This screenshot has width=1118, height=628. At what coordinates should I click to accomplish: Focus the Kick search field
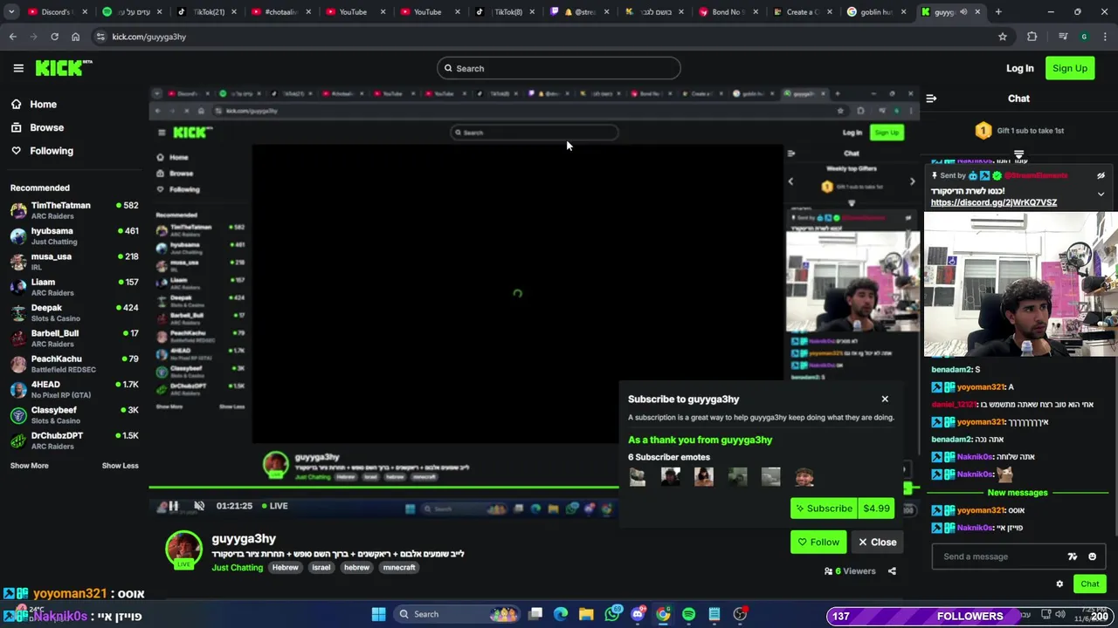(x=559, y=68)
